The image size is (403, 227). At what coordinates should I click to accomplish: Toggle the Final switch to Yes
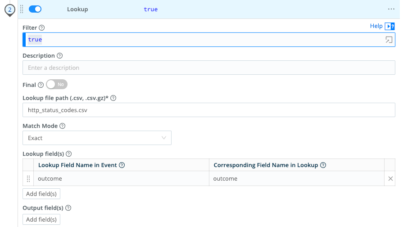coord(57,85)
